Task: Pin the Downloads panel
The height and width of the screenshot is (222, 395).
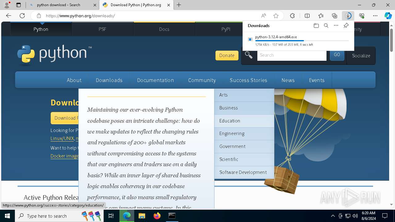Action: 346,26
